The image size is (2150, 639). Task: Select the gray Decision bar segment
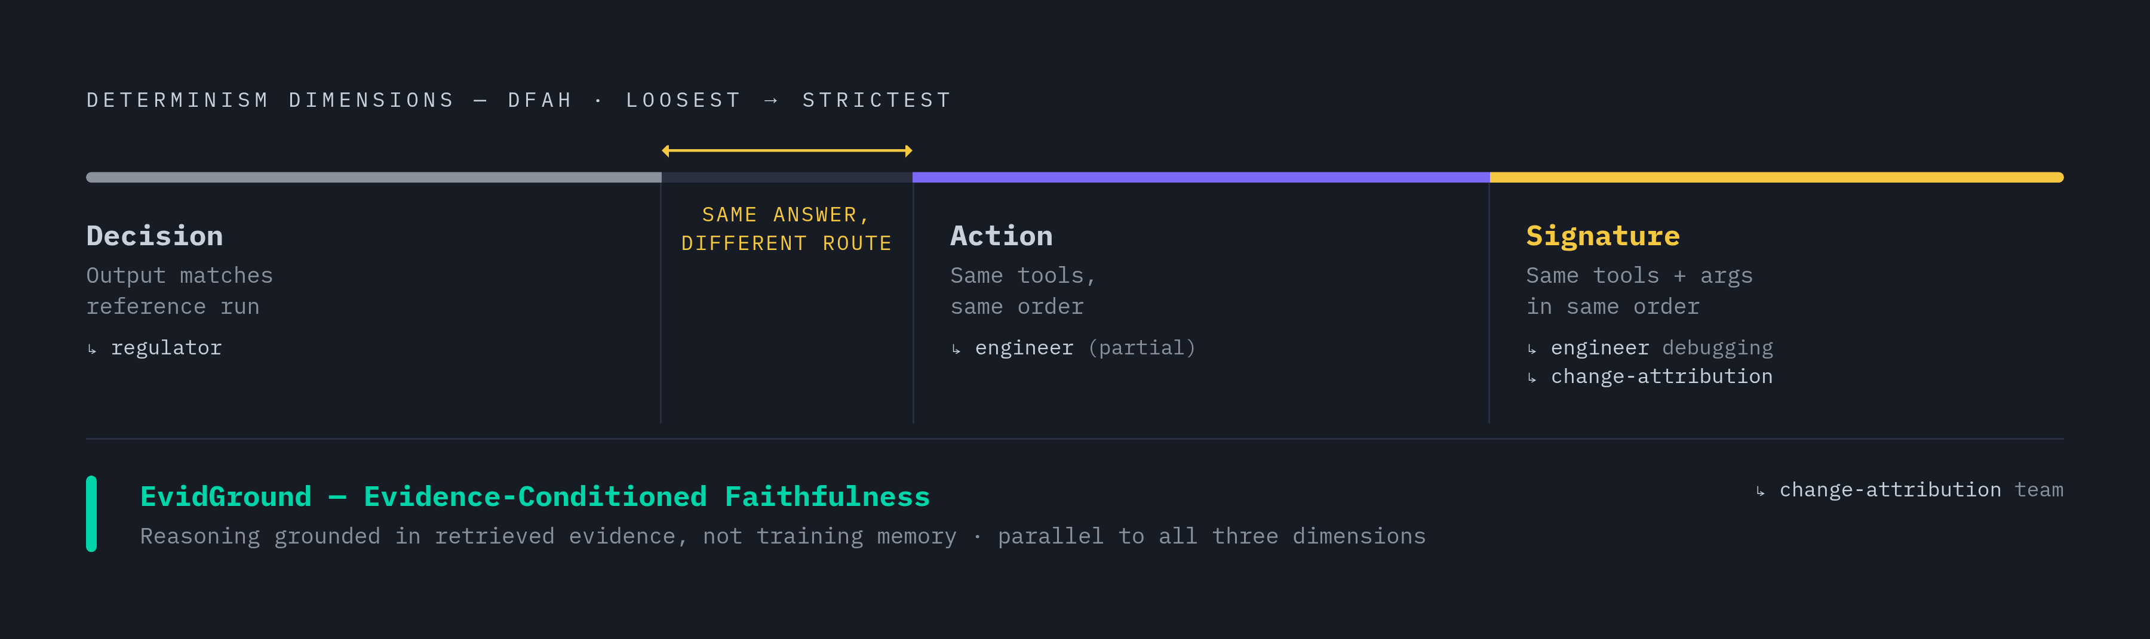pos(374,178)
